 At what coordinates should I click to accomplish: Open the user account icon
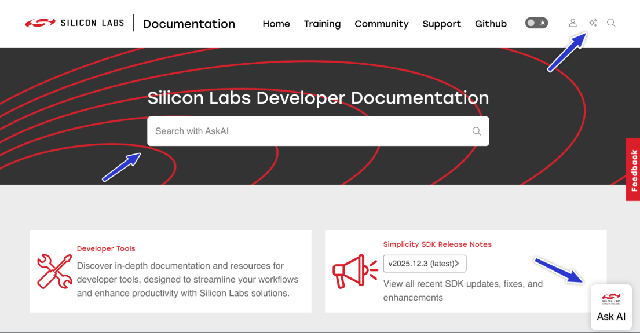573,23
